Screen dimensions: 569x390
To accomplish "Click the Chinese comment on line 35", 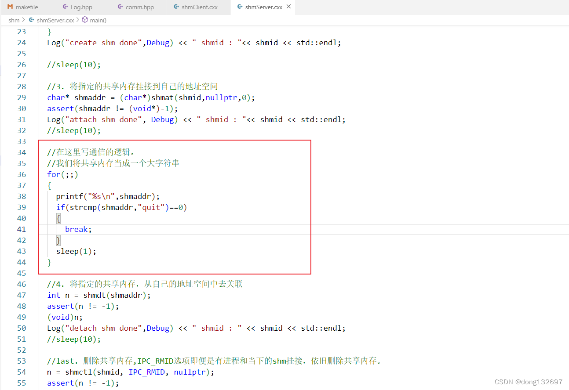I will point(113,163).
